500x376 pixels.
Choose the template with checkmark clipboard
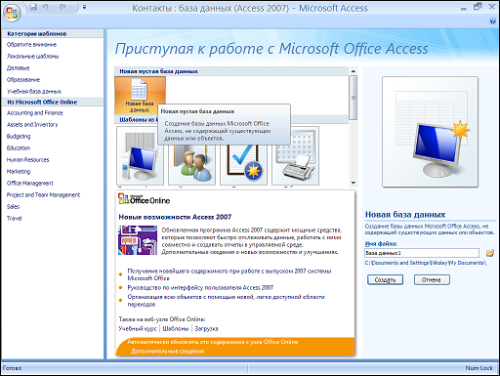pyautogui.click(x=243, y=164)
